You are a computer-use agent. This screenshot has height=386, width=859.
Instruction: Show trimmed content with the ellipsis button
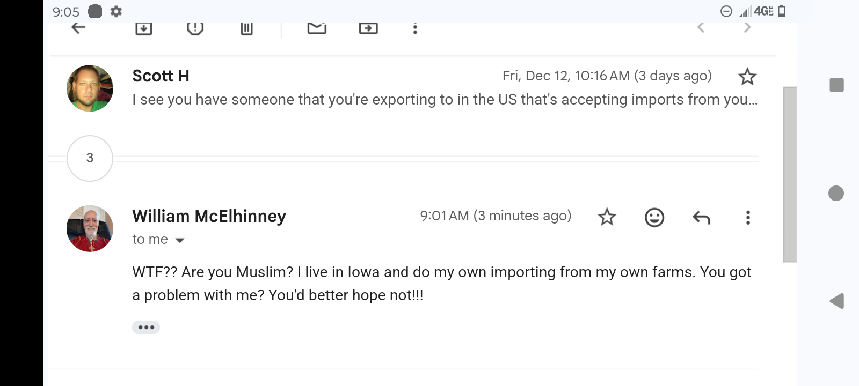(146, 327)
